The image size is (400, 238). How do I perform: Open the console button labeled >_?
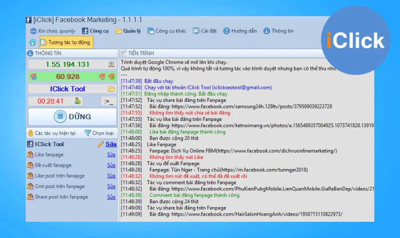pos(109,101)
